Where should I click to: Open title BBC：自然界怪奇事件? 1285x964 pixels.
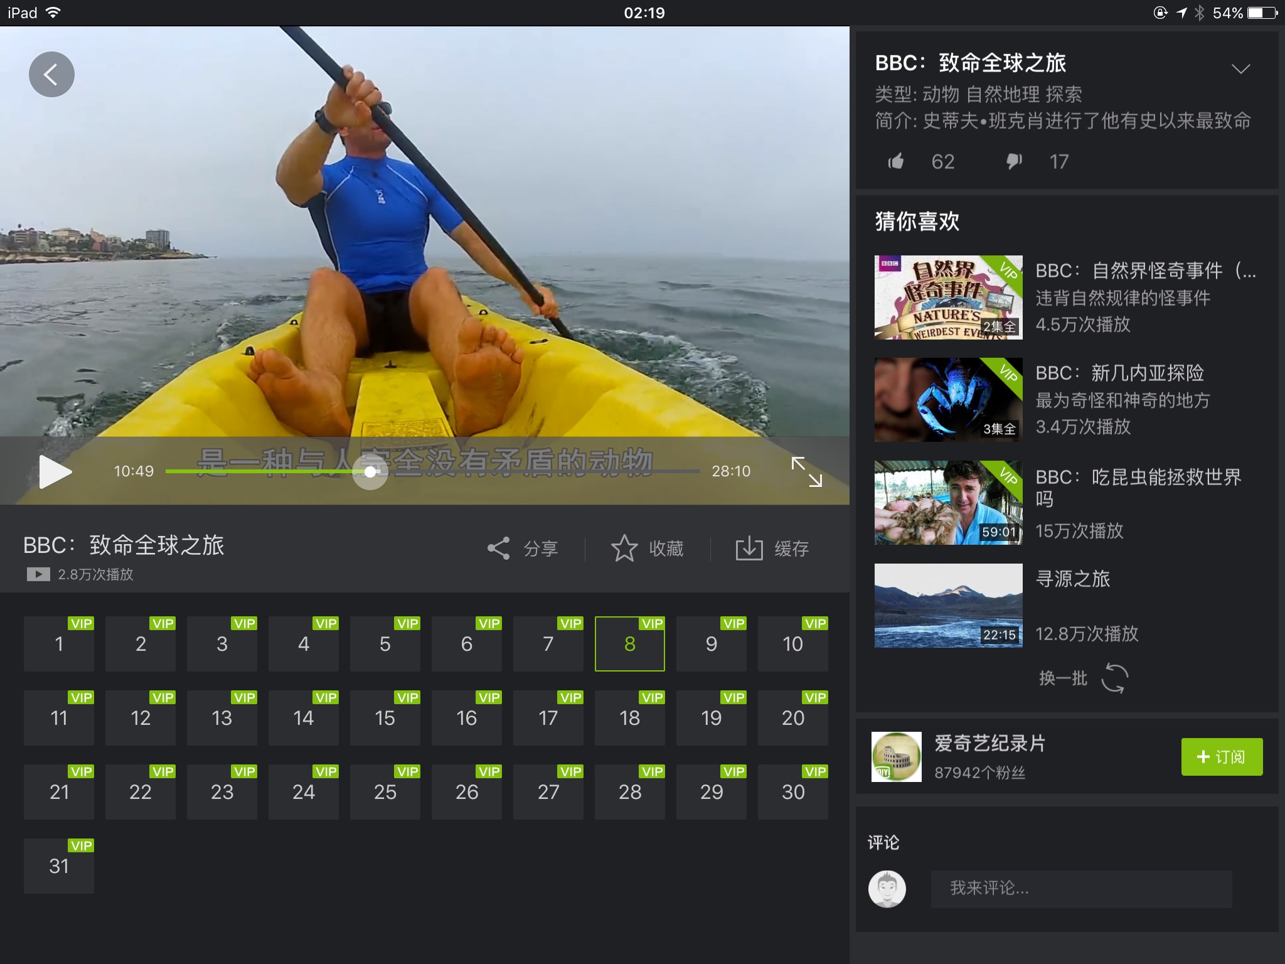coord(1146,271)
